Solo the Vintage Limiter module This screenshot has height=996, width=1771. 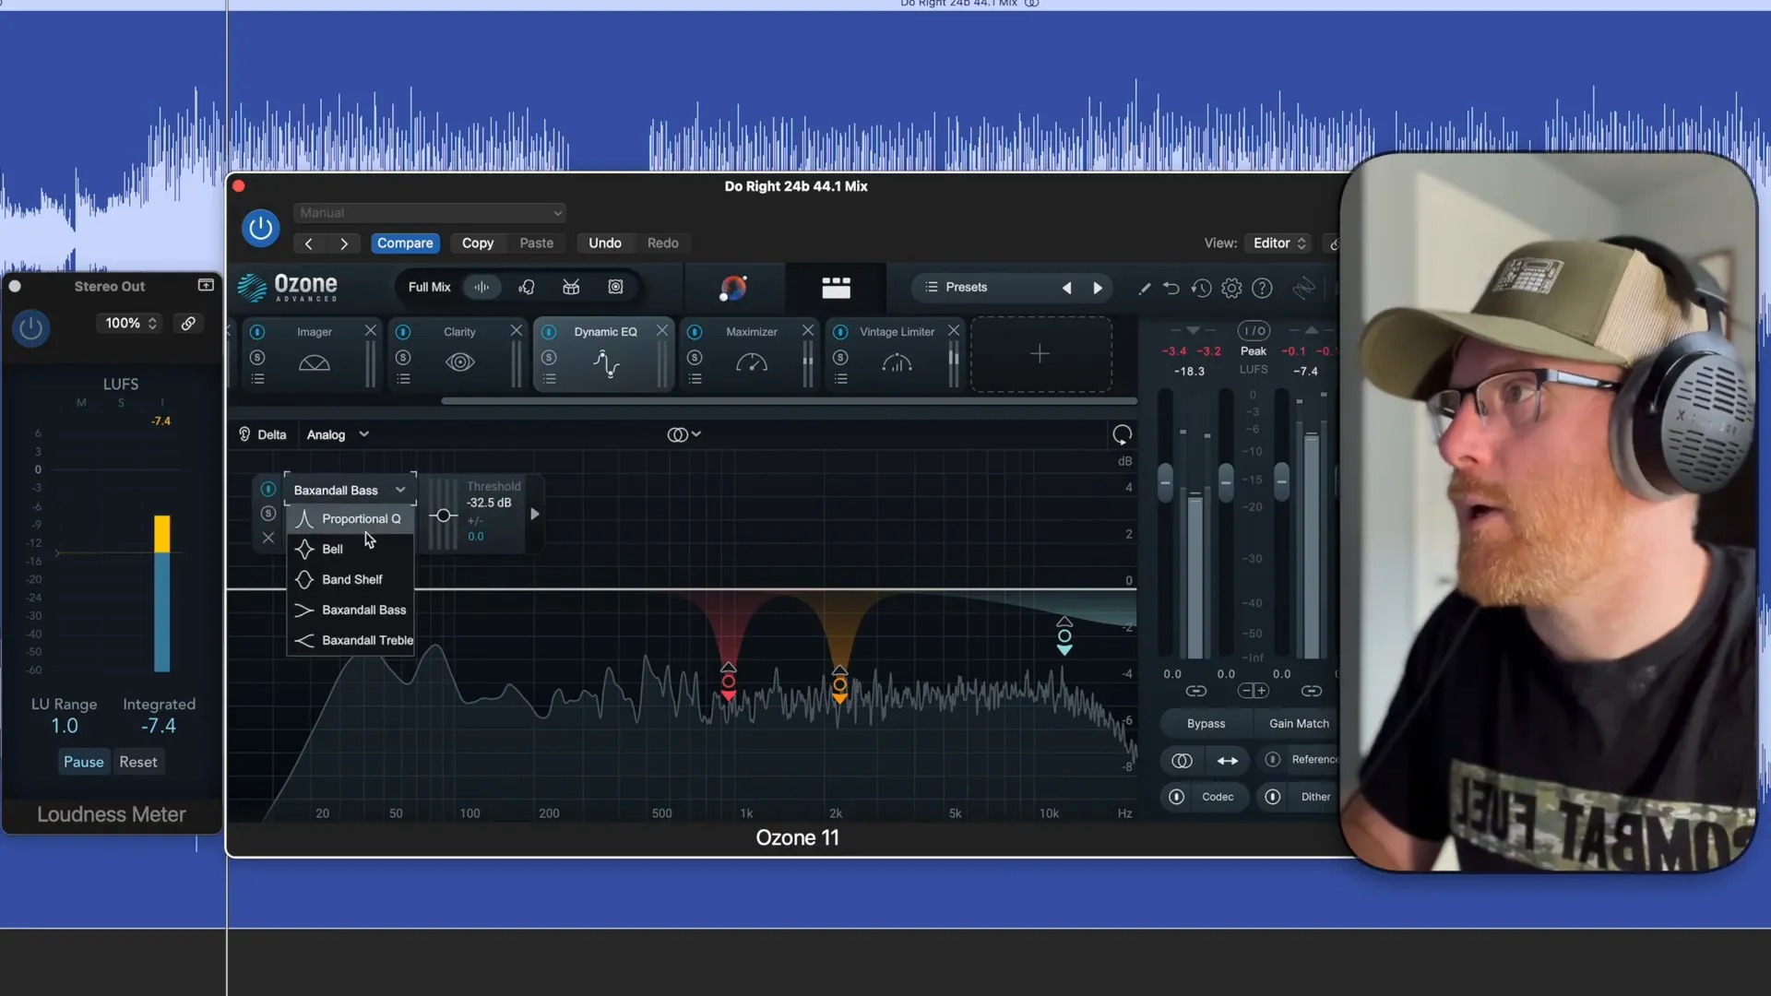click(840, 358)
